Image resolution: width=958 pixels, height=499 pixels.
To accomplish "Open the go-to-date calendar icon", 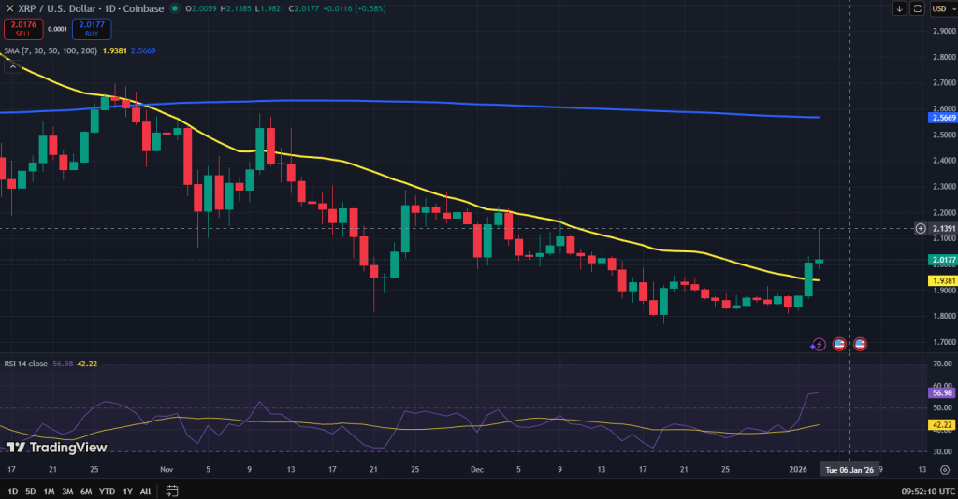I will (172, 491).
